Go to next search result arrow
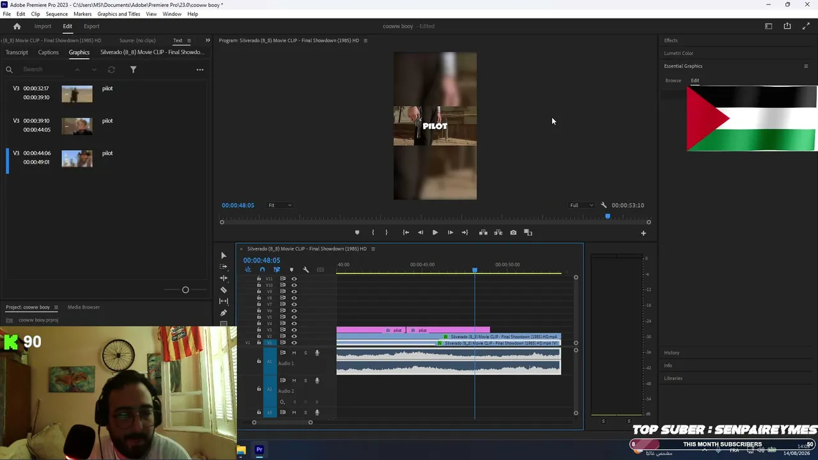The height and width of the screenshot is (460, 818). [x=94, y=70]
